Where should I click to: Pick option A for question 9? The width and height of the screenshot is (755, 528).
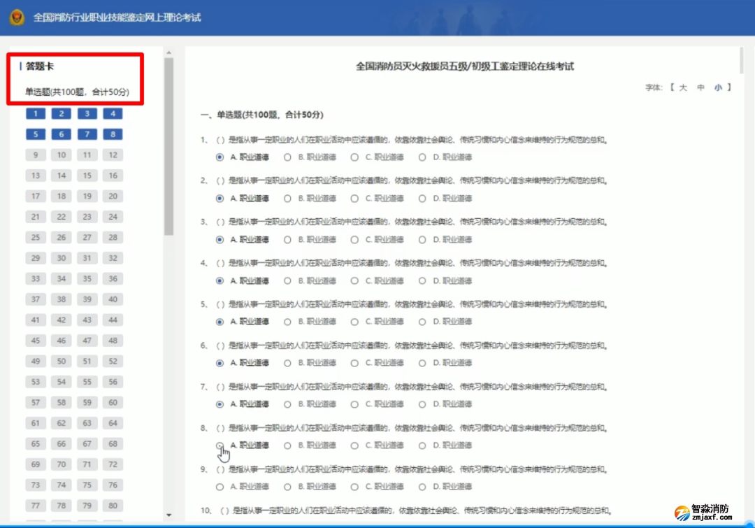pyautogui.click(x=219, y=486)
